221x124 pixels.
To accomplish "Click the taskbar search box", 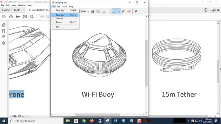I will (36, 121).
